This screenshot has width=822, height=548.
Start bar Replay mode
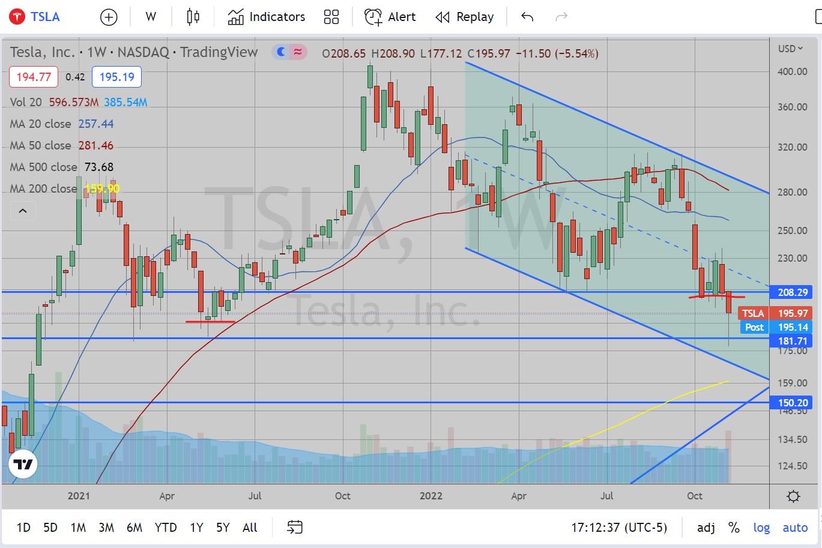(x=465, y=17)
